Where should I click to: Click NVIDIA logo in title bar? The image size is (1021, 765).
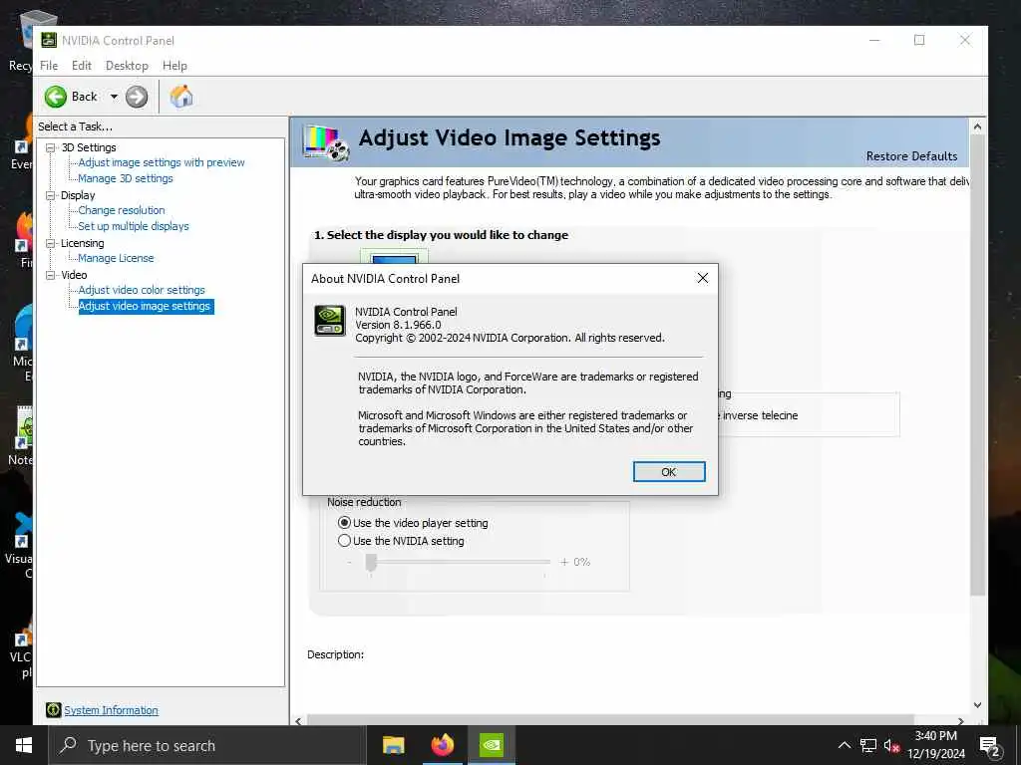(49, 40)
